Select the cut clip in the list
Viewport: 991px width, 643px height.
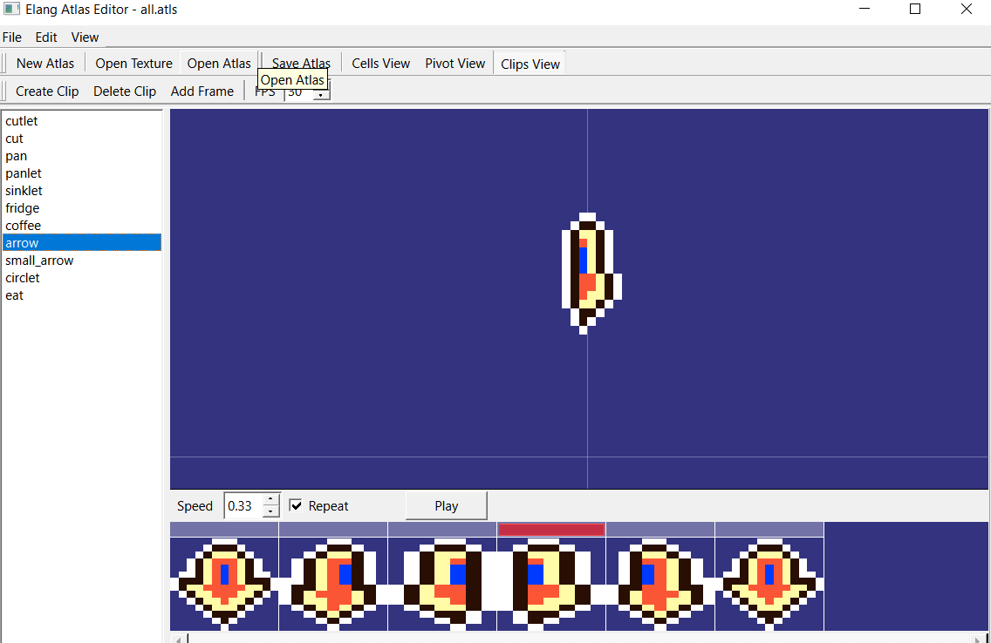(x=82, y=139)
